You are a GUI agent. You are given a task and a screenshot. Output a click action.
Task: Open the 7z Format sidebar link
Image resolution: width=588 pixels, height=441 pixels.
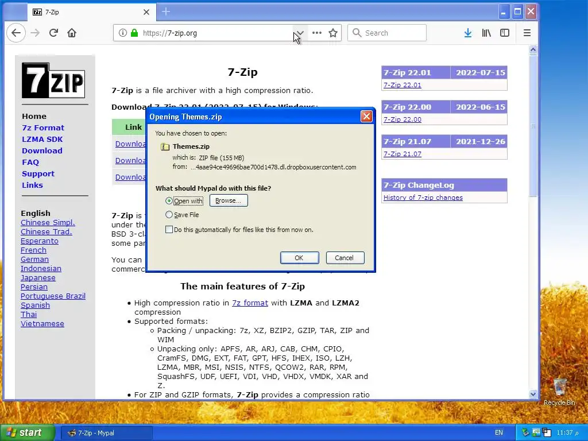click(x=42, y=128)
